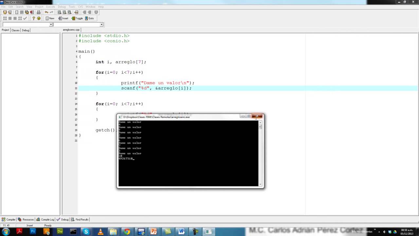Viewport: 419px width, 236px height.
Task: Select the arreglosenc.cpp editor tab
Action: point(71,30)
